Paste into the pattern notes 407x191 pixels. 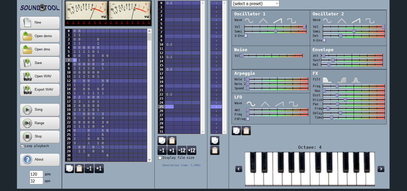pos(172,141)
